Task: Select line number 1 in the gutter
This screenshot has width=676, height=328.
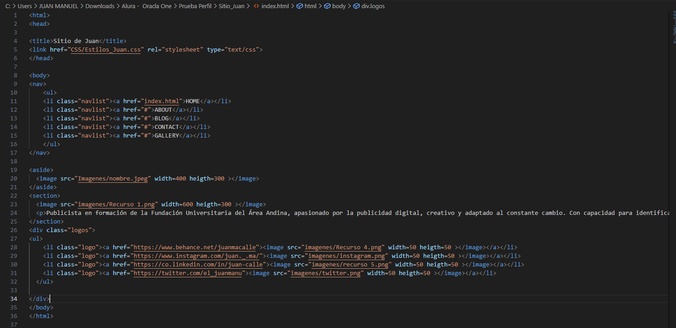Action: point(15,15)
